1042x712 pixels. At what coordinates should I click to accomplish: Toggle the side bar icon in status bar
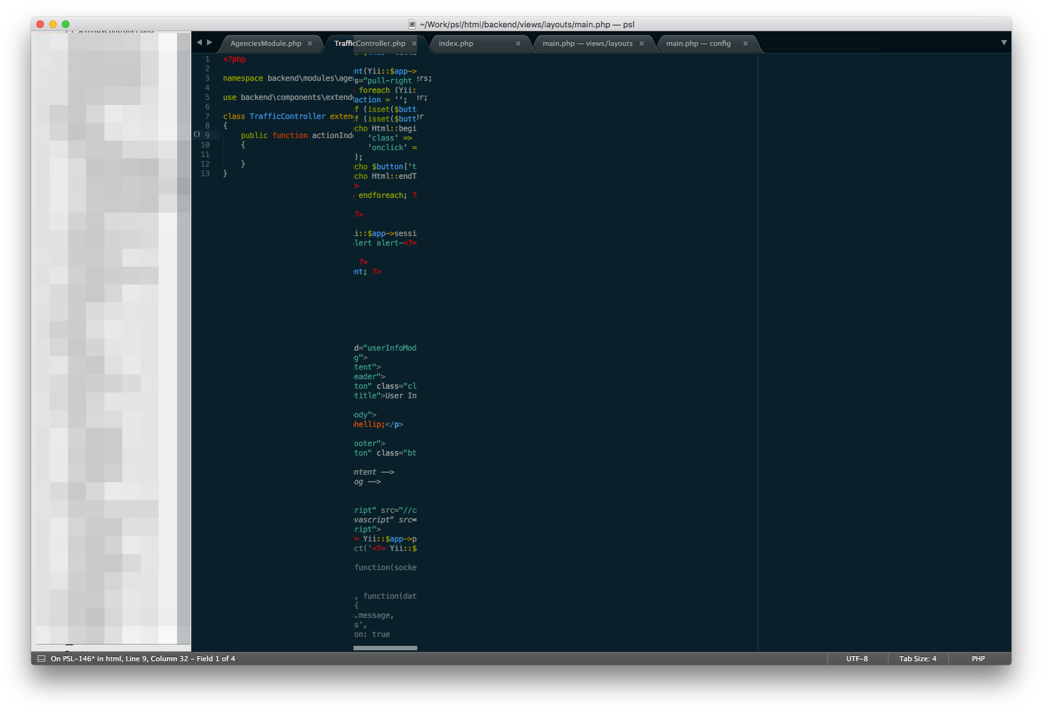point(41,659)
